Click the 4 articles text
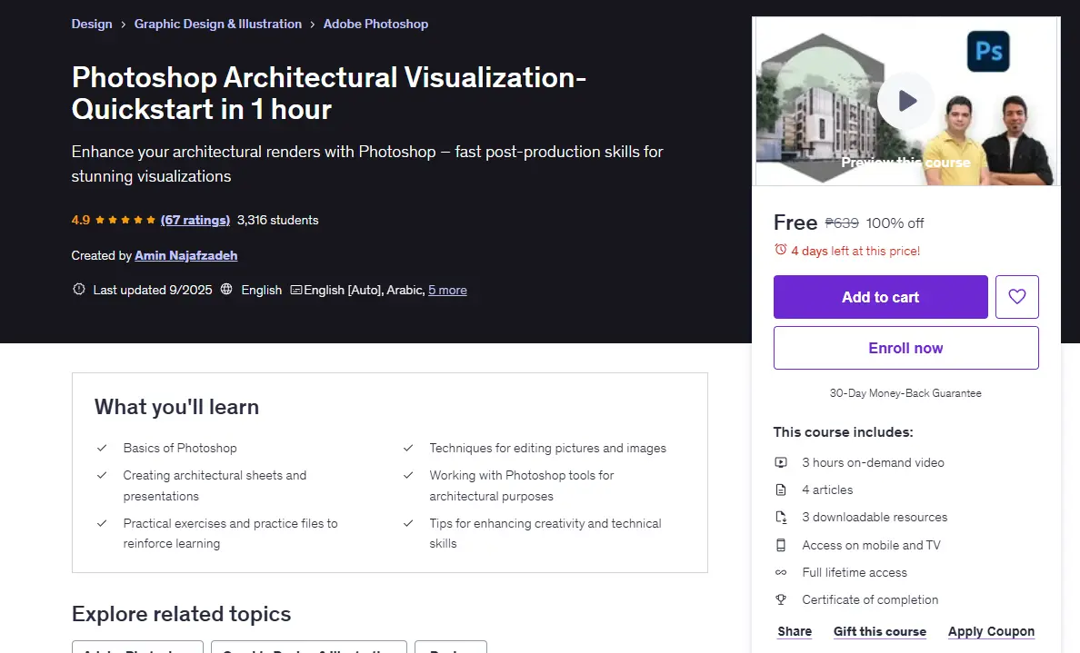The height and width of the screenshot is (653, 1080). (827, 490)
